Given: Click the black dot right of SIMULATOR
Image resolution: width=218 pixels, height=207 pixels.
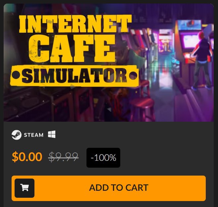Looking at the screenshot, I should point(133,76).
